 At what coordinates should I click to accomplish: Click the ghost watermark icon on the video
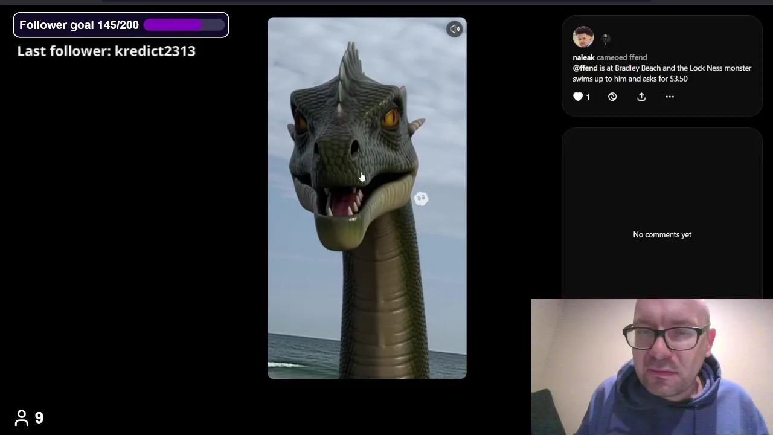pos(421,198)
